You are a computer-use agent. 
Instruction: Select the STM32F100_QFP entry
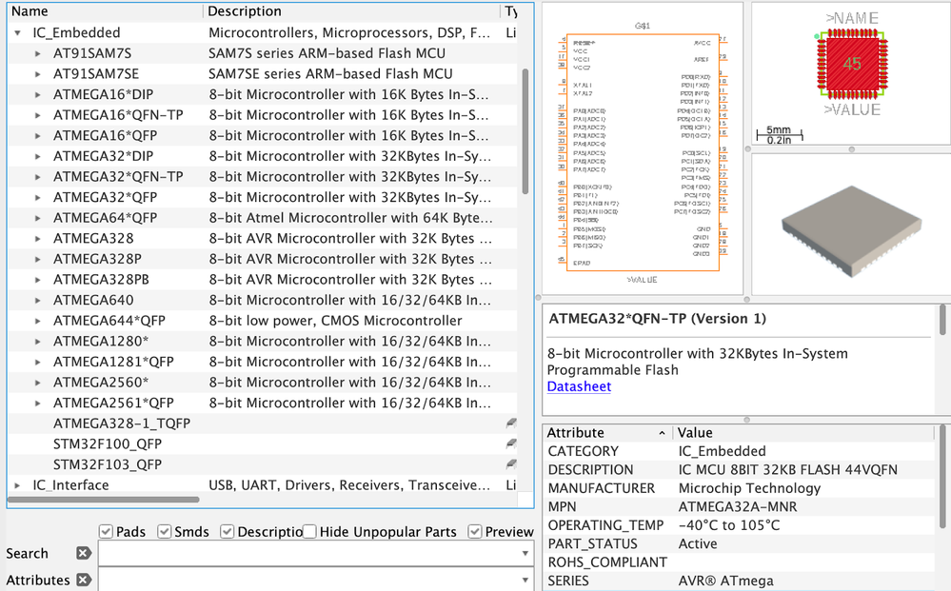263,444
